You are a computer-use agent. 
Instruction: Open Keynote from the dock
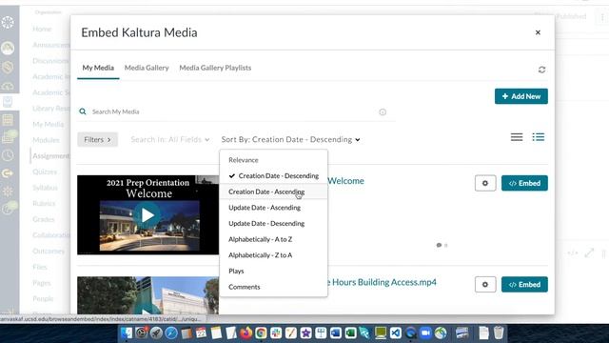[321, 333]
